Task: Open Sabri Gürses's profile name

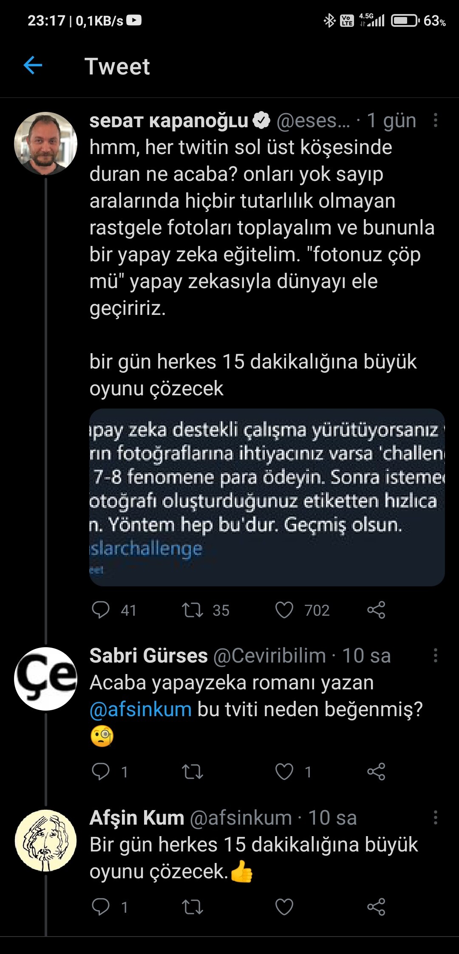Action: click(148, 655)
